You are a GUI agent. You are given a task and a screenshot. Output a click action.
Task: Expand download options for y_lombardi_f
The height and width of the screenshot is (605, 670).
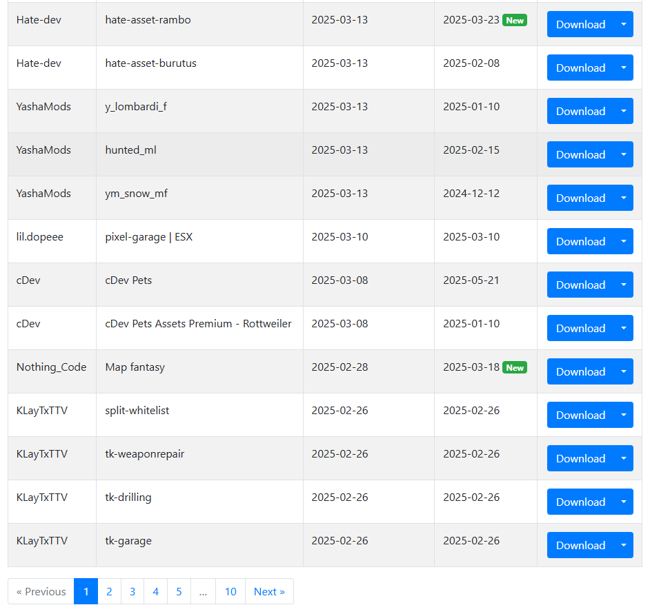[x=624, y=111]
